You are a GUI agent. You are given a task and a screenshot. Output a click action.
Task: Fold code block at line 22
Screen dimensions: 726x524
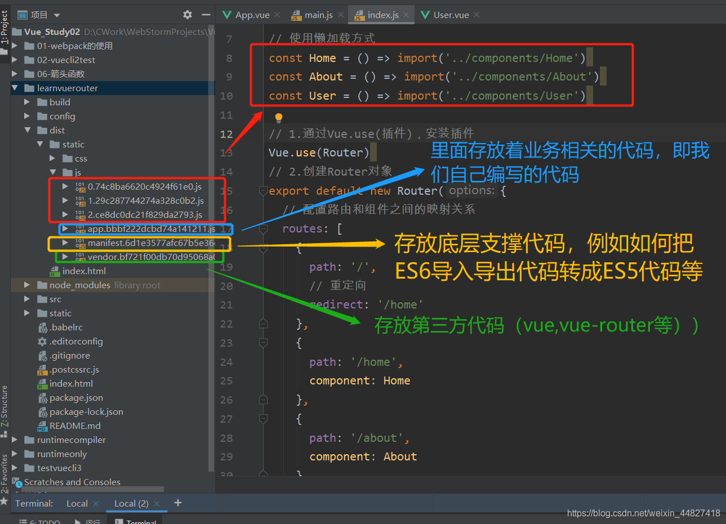[263, 323]
